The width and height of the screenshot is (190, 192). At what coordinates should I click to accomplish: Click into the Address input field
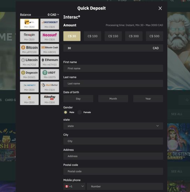point(113,156)
